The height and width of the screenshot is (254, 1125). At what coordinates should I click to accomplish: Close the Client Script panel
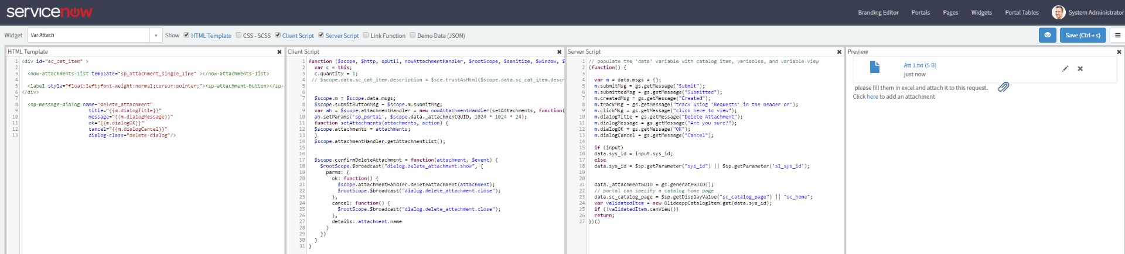[559, 52]
